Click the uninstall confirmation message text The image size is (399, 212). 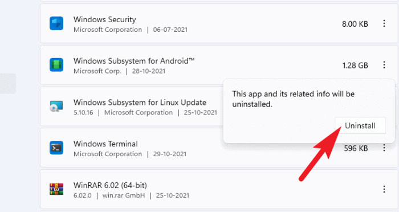coord(294,99)
